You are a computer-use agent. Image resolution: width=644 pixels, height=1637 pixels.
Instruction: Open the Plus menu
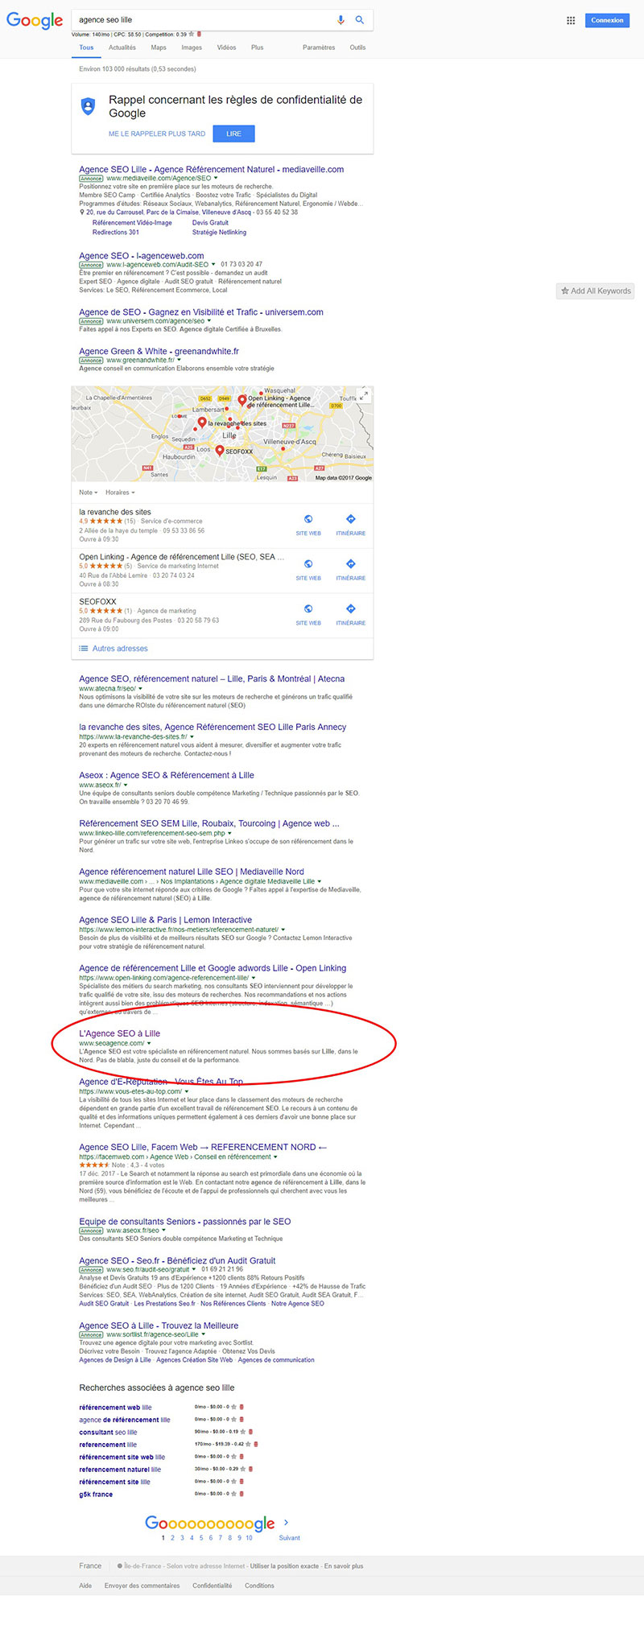tap(257, 47)
